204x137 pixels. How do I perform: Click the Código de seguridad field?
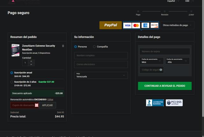[x=151, y=70]
